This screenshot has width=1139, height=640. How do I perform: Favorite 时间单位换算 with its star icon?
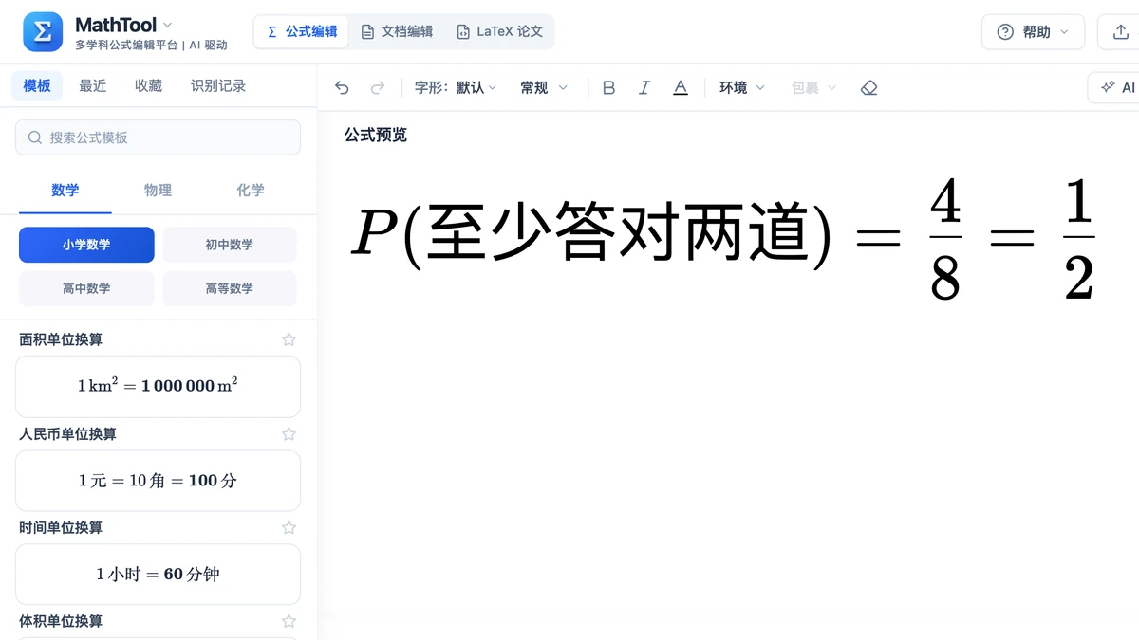tap(289, 527)
